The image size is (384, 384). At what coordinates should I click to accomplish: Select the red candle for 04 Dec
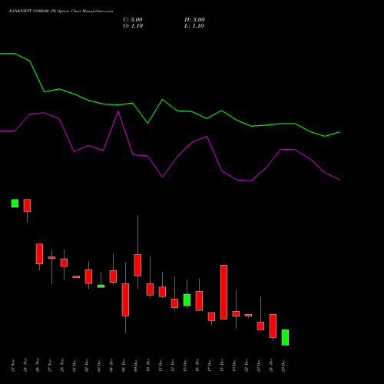point(113,276)
